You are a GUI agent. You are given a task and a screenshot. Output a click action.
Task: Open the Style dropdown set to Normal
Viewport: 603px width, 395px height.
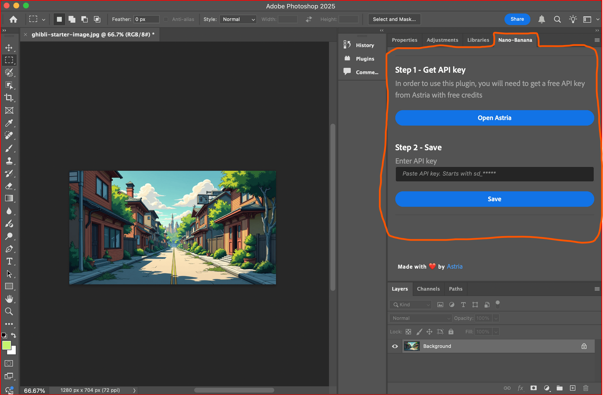[238, 19]
